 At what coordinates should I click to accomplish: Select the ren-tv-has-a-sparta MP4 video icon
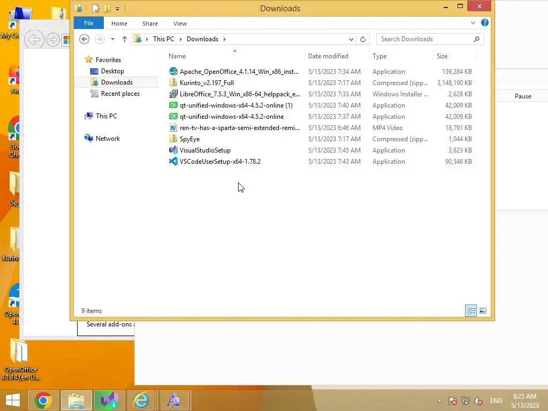(173, 127)
